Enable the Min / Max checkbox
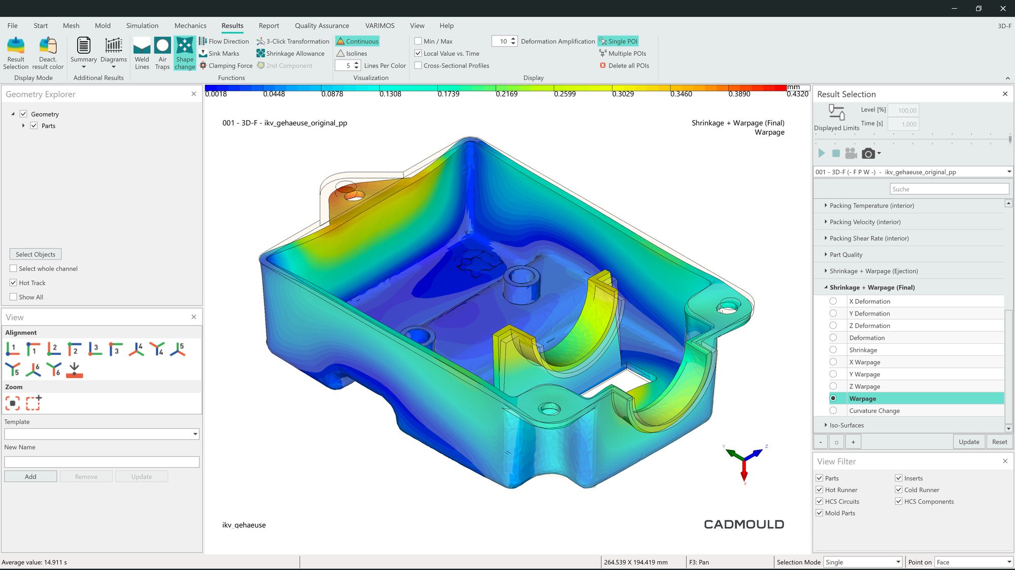Viewport: 1015px width, 570px height. point(418,41)
